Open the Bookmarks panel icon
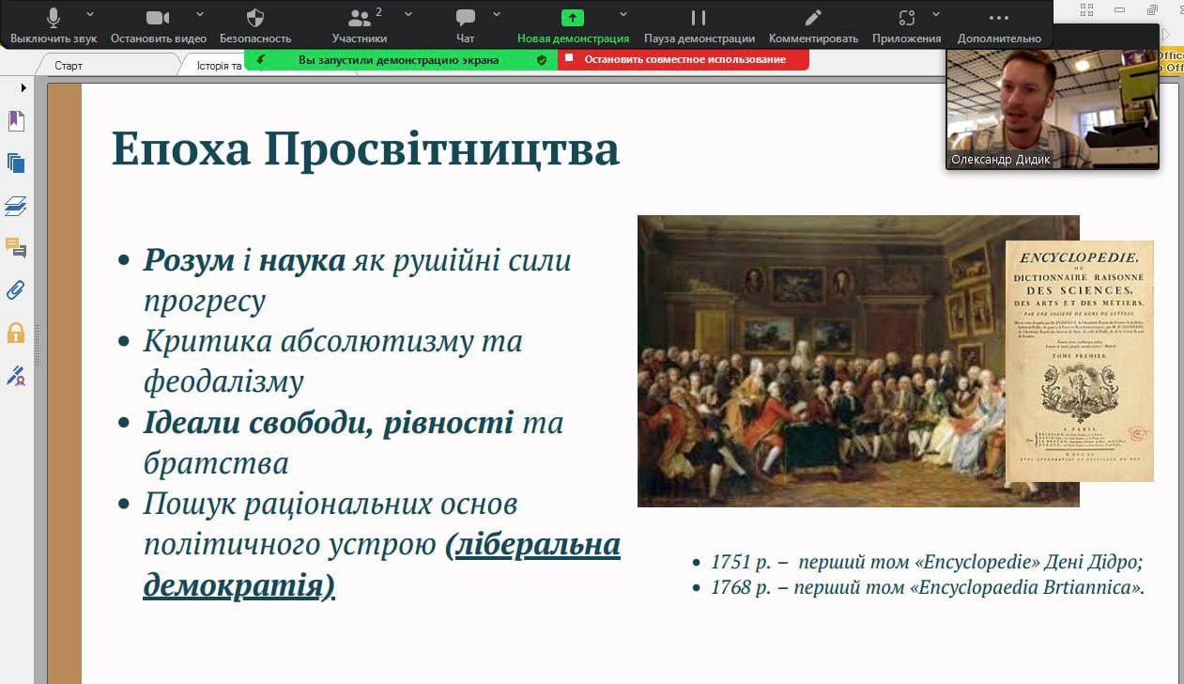The height and width of the screenshot is (684, 1184). pyautogui.click(x=16, y=121)
